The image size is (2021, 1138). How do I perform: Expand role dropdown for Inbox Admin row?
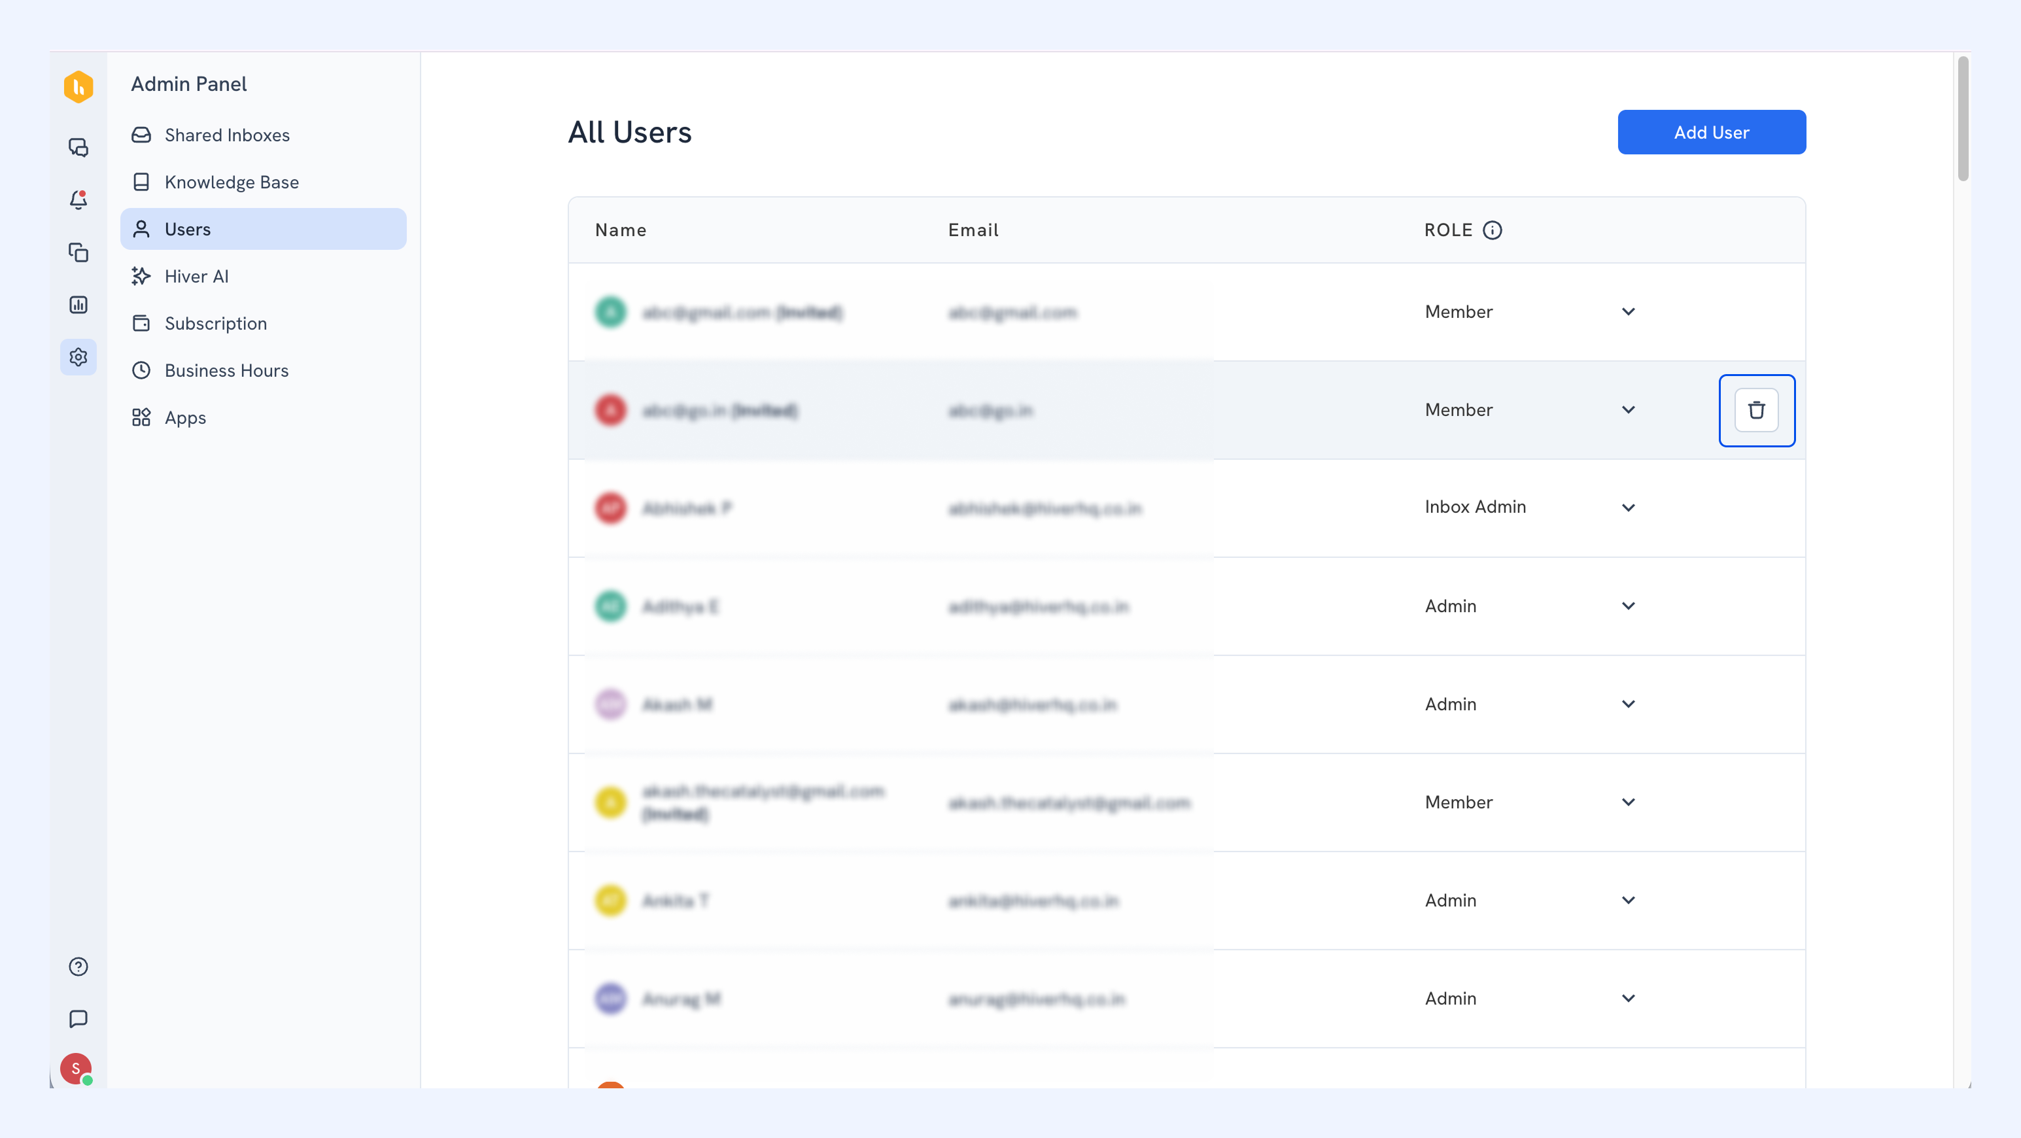pos(1629,508)
